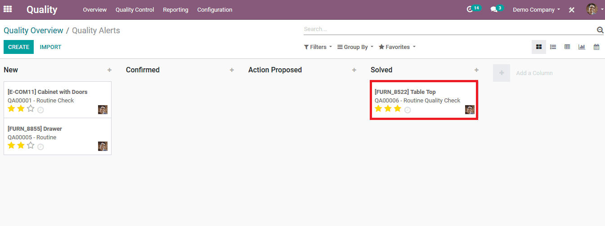Click assignee avatar on Cabinet with Doors card
The height and width of the screenshot is (226, 605).
pyautogui.click(x=103, y=110)
